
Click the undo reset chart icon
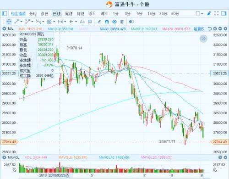[210, 28]
